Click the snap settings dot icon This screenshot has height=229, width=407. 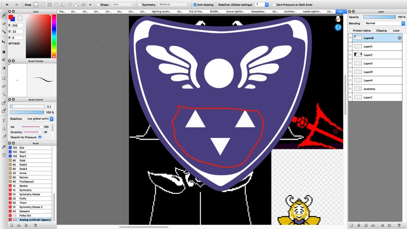pyautogui.click(x=91, y=5)
